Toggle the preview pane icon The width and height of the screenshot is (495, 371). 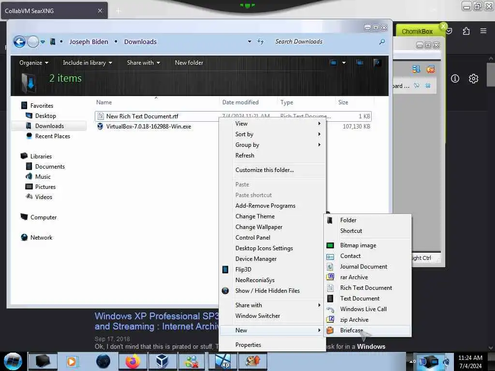[x=360, y=62]
